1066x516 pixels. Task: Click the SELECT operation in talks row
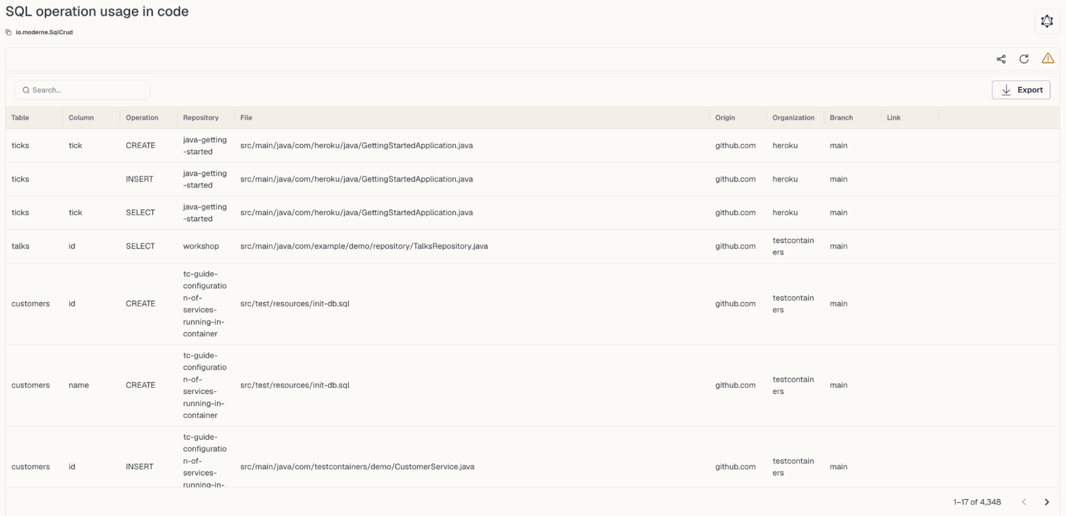[x=140, y=246]
